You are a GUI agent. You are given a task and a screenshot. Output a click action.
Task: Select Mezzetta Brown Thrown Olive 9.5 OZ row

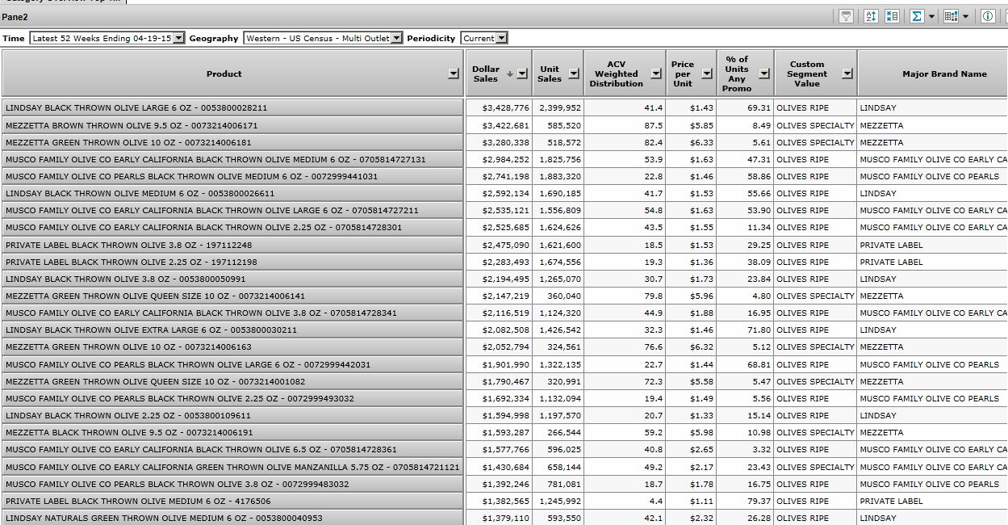tap(233, 125)
